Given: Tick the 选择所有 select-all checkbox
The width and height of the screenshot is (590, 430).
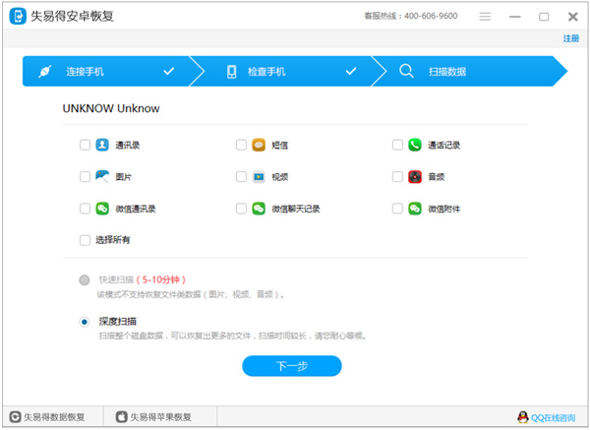Looking at the screenshot, I should pyautogui.click(x=85, y=239).
